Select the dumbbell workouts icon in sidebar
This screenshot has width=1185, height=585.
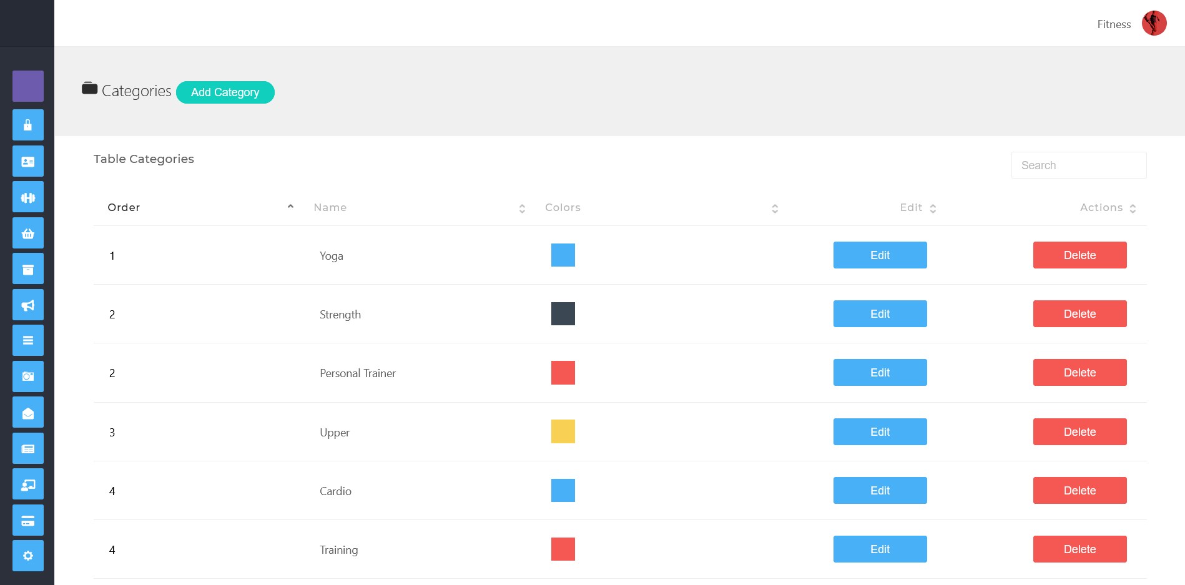pyautogui.click(x=27, y=197)
